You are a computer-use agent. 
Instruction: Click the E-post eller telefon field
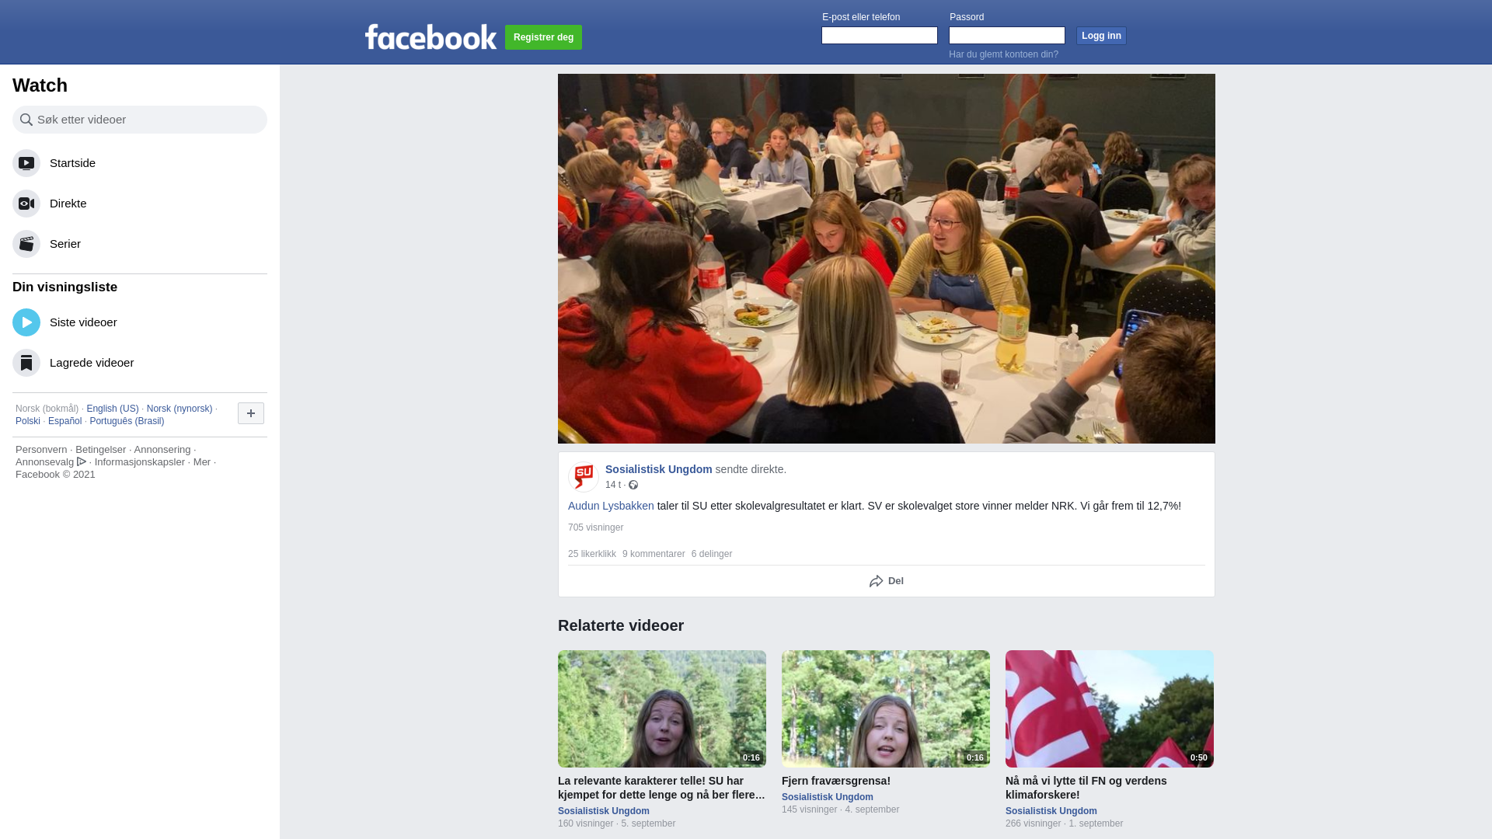pos(880,36)
